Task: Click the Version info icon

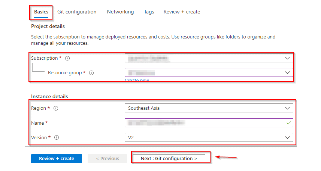Action: 57,137
